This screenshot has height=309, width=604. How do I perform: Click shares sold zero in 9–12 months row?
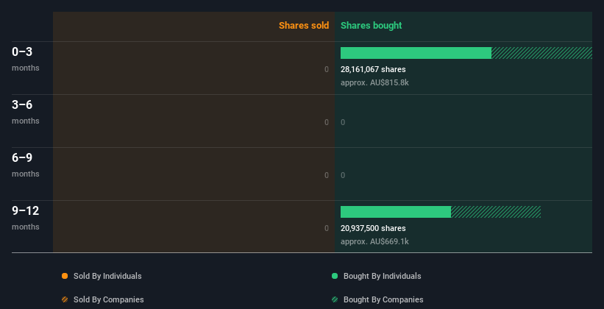327,229
